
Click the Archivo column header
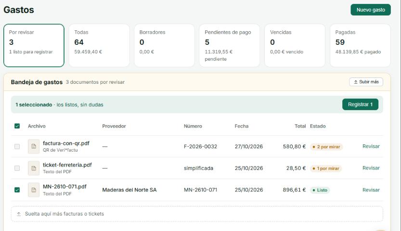point(37,126)
